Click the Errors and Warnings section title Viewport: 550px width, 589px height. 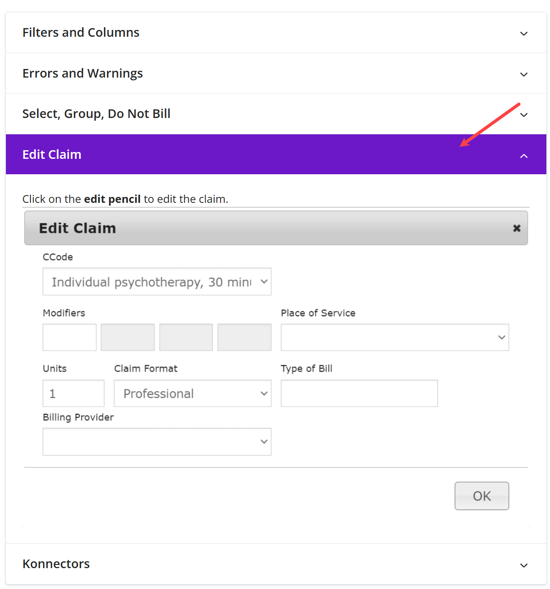pos(83,74)
